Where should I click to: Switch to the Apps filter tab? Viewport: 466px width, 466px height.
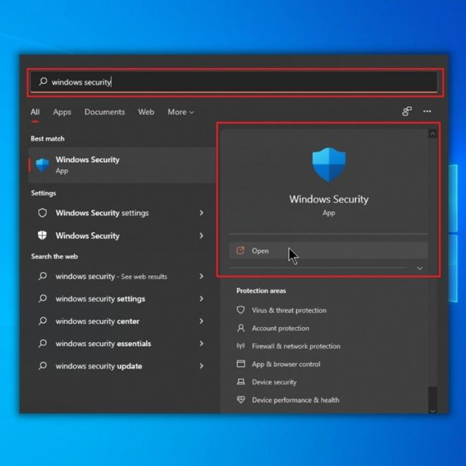62,112
